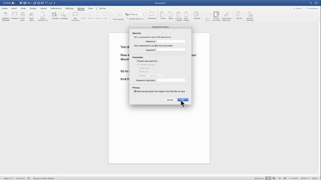Image resolution: width=321 pixels, height=180 pixels.
Task: Click the Password (optional) field
Action: click(171, 80)
